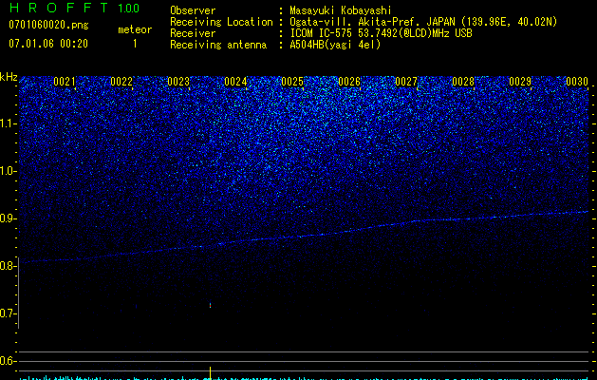Click the 0.7 kHz axis label
597x380 pixels.
8,313
